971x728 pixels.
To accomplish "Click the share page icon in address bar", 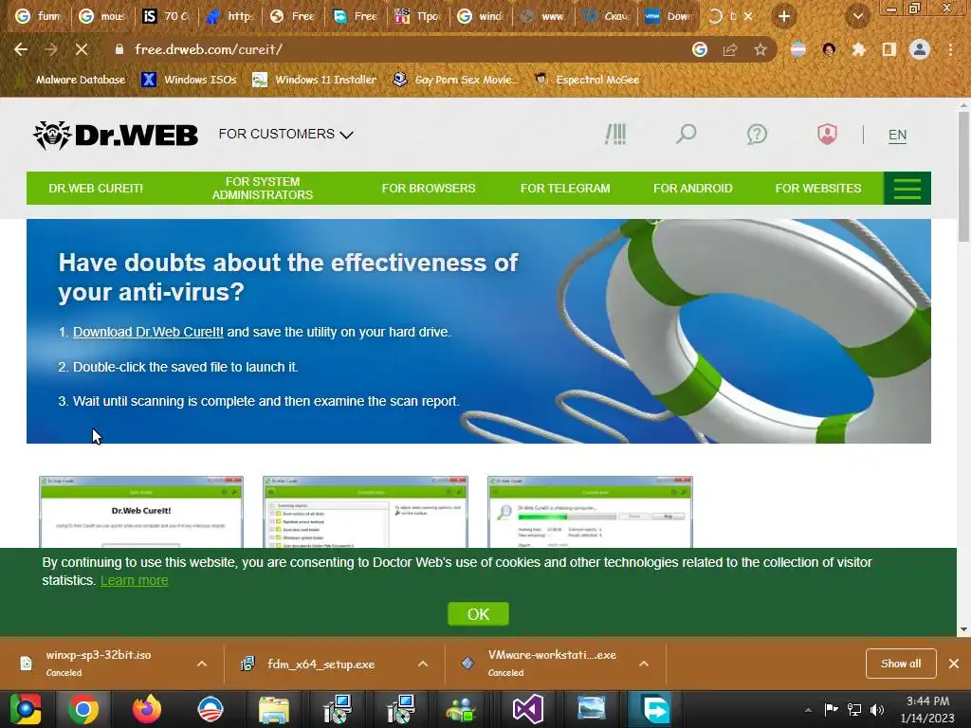I will pos(730,49).
